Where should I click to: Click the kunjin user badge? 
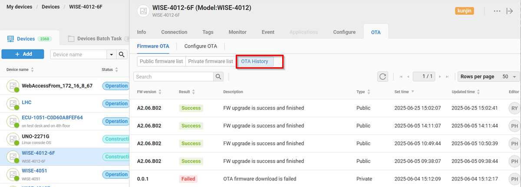pyautogui.click(x=464, y=11)
